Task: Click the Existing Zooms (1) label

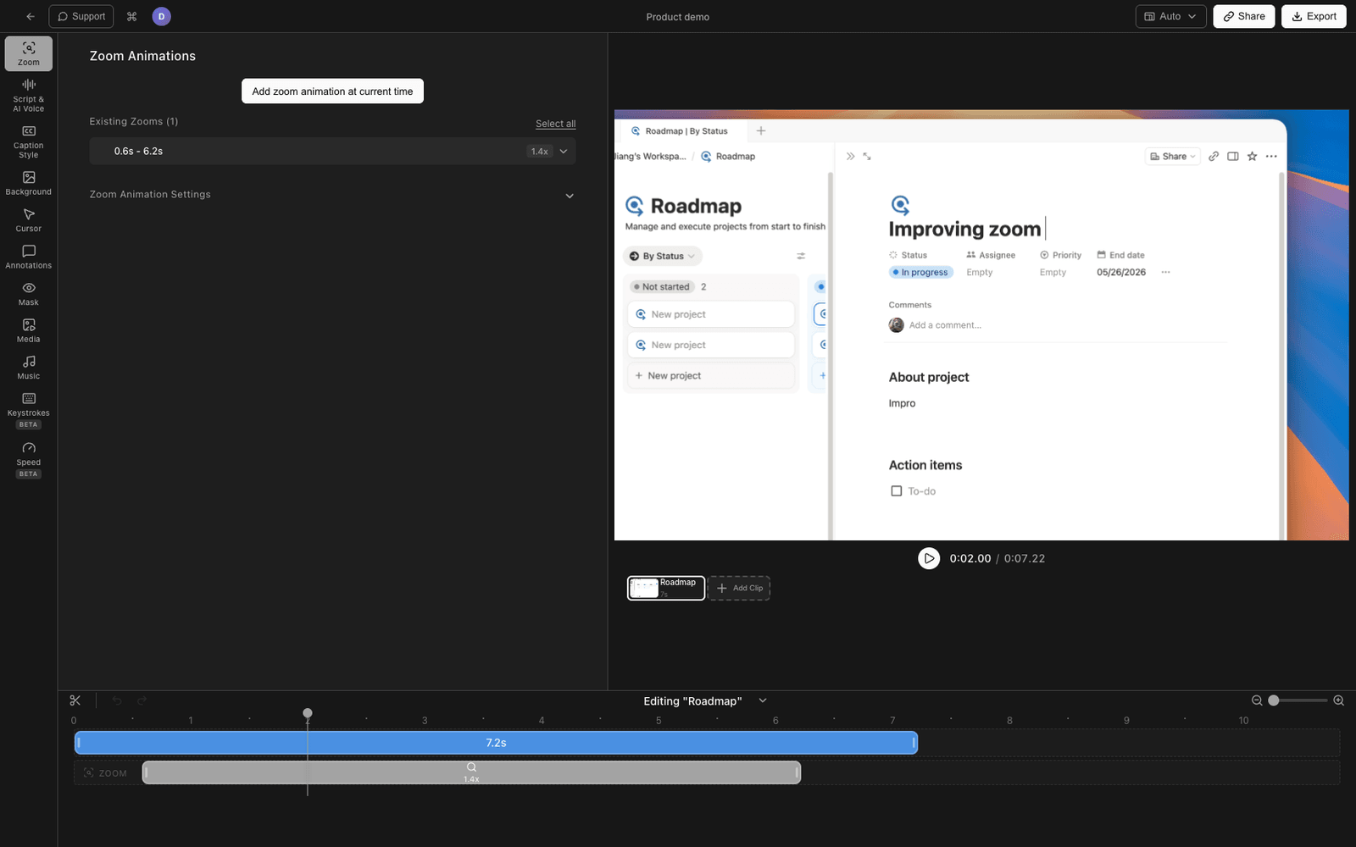Action: pyautogui.click(x=134, y=122)
